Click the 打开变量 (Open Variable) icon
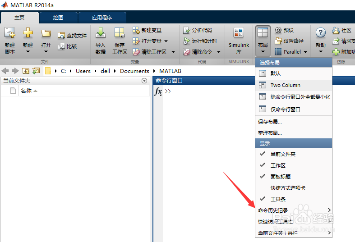 pos(136,41)
